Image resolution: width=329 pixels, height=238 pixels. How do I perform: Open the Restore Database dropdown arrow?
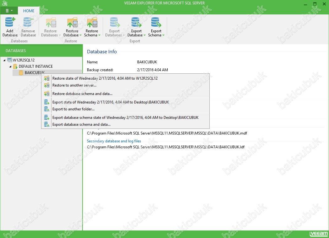81,35
